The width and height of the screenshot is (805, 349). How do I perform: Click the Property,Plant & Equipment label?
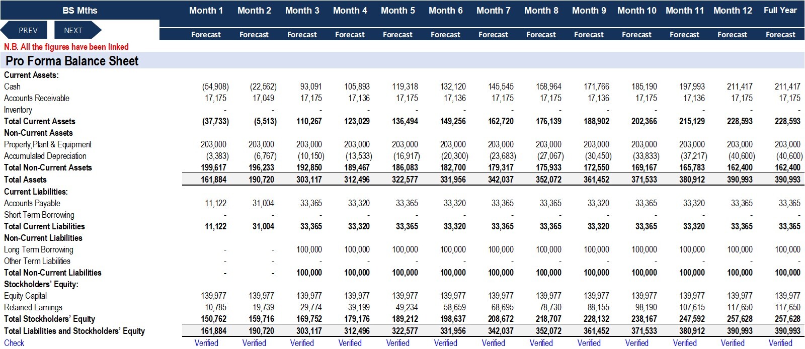(47, 144)
